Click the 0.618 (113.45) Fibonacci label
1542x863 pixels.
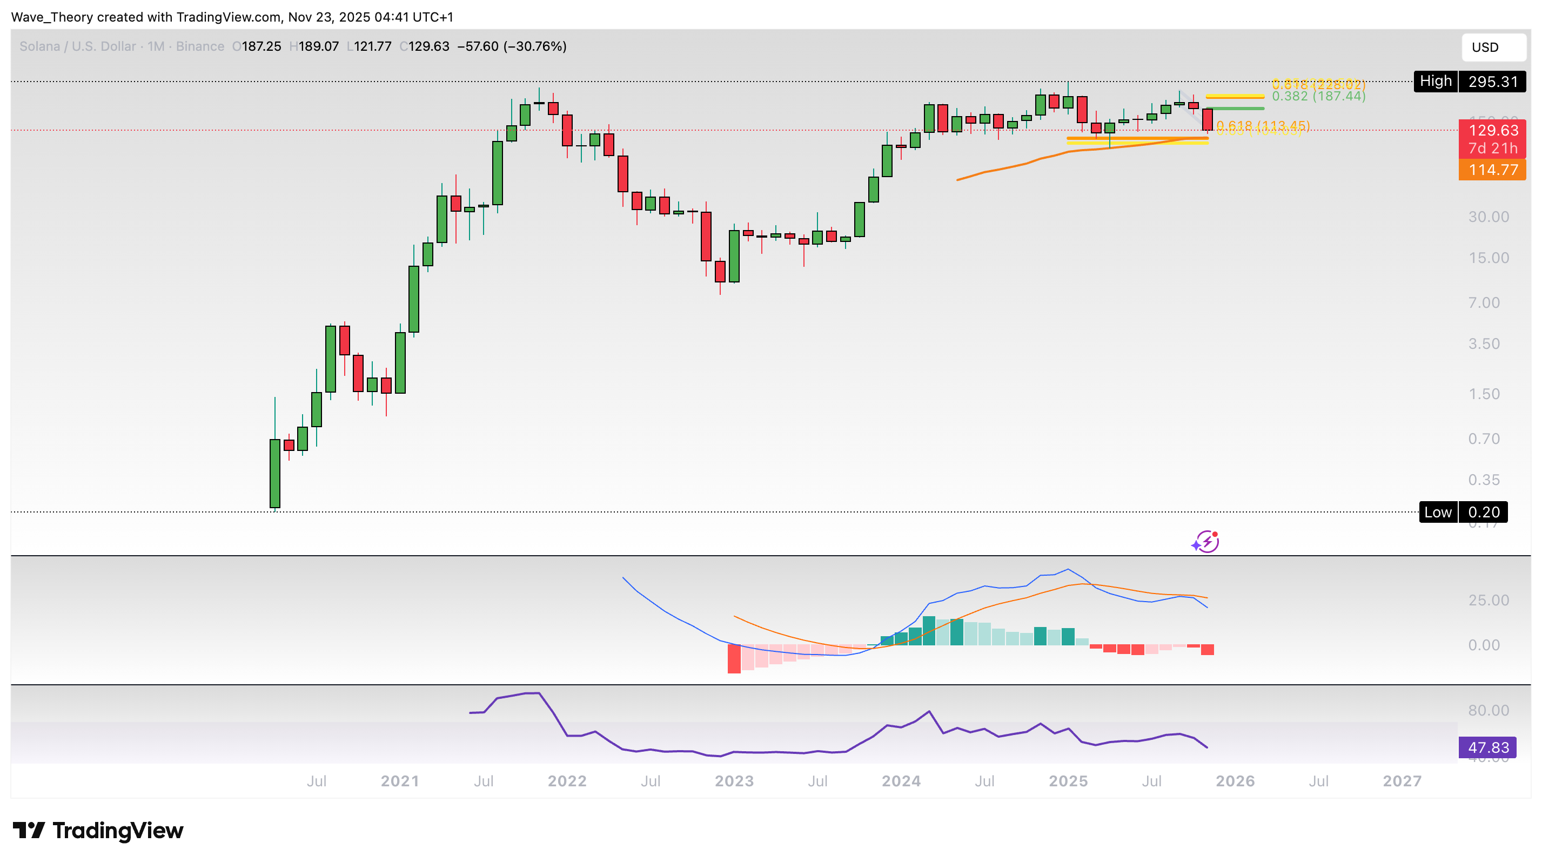[x=1263, y=126]
